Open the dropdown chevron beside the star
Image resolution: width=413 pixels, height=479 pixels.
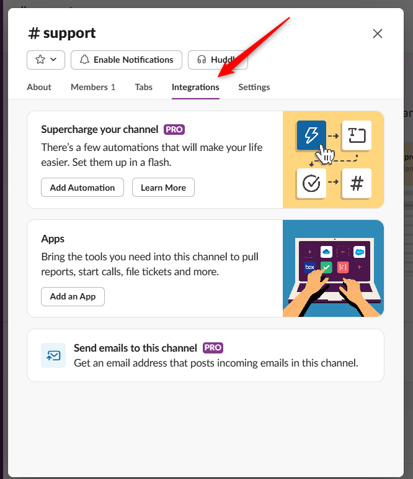(53, 60)
